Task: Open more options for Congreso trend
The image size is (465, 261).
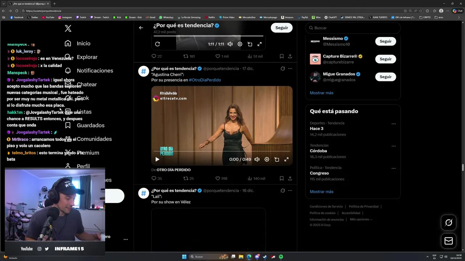Action: pos(393,169)
